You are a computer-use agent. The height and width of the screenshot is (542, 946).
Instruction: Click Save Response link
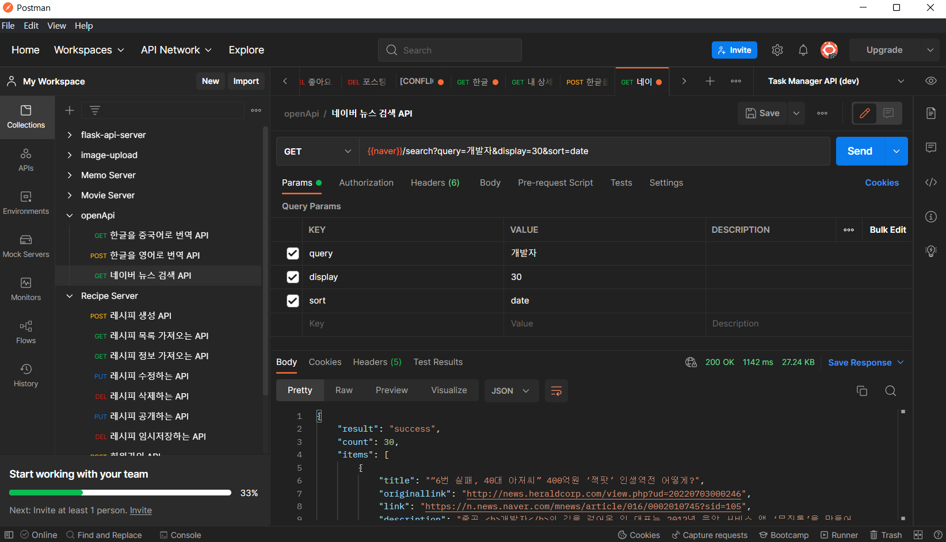(860, 363)
